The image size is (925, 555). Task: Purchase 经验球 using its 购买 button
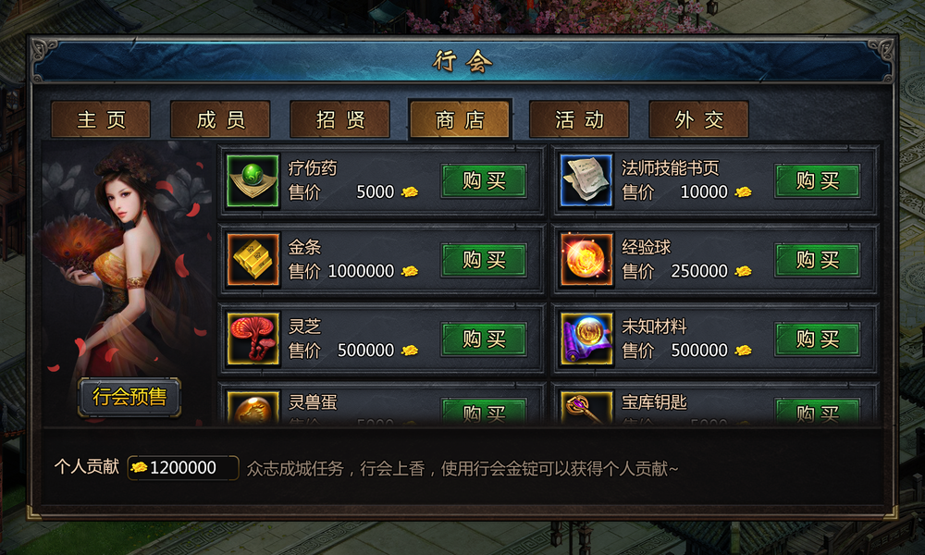[x=817, y=260]
